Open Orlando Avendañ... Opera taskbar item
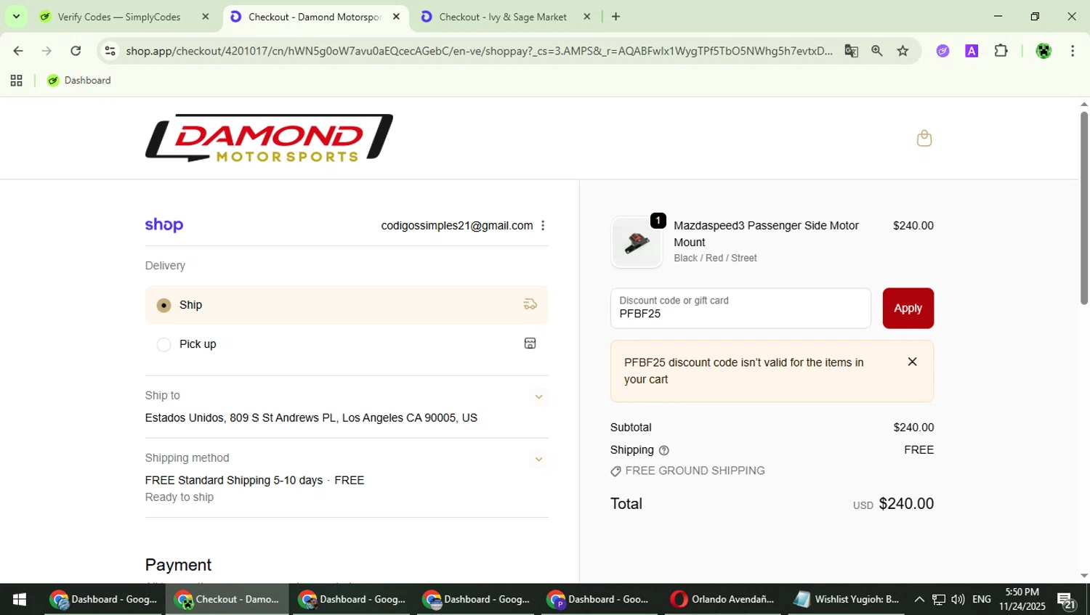 [724, 599]
